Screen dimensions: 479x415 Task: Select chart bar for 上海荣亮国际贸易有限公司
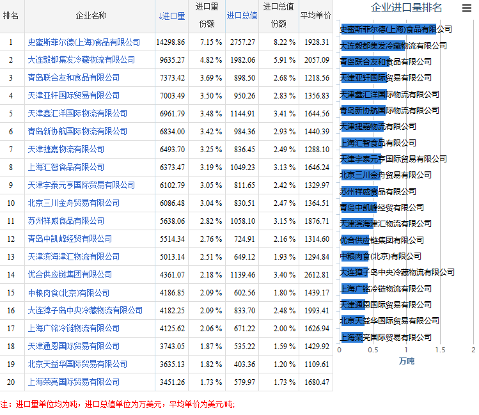[352, 337]
